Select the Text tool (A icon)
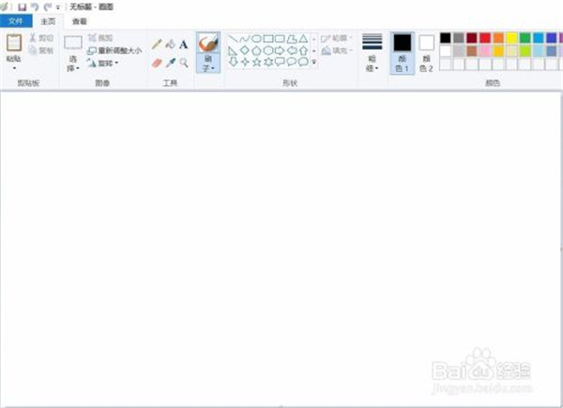This screenshot has height=408, width=563. click(183, 44)
